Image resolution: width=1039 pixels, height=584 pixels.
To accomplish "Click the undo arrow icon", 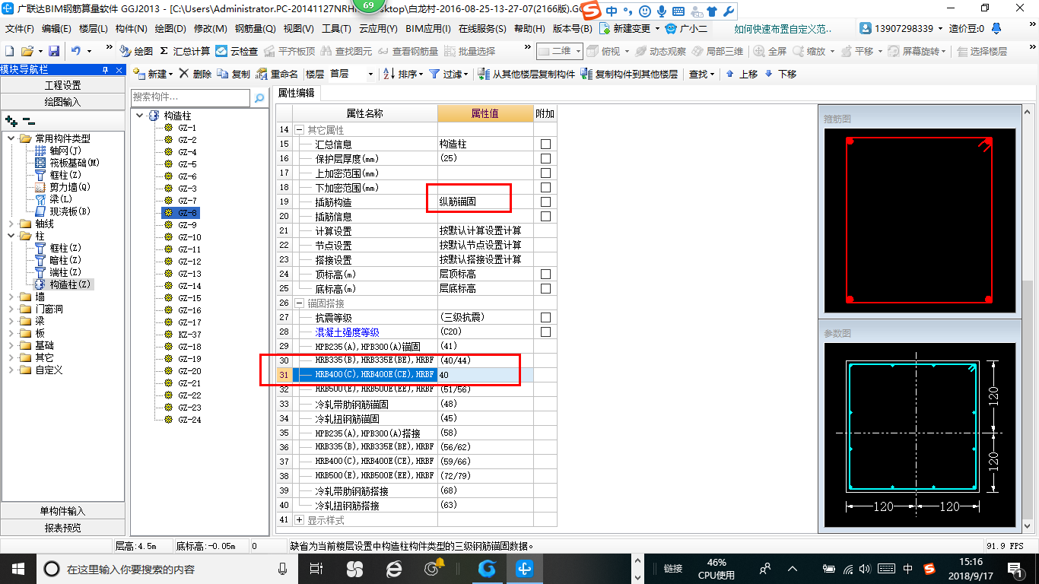I will [x=76, y=51].
